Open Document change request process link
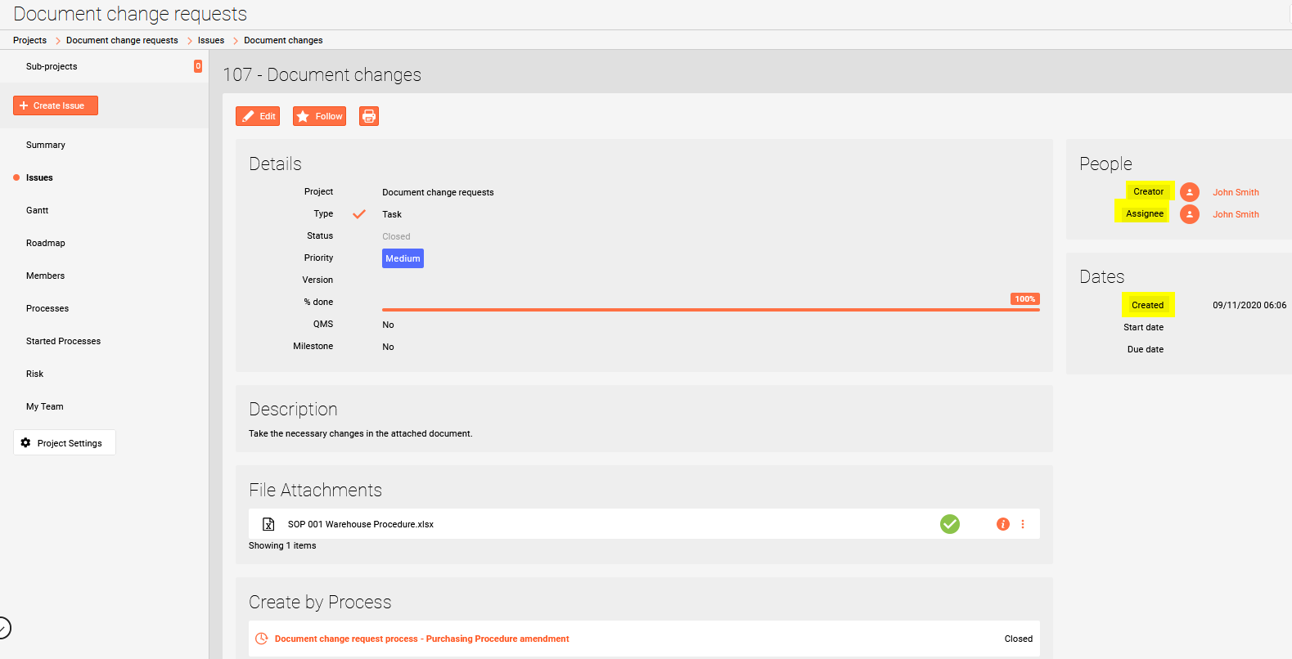 [x=421, y=639]
